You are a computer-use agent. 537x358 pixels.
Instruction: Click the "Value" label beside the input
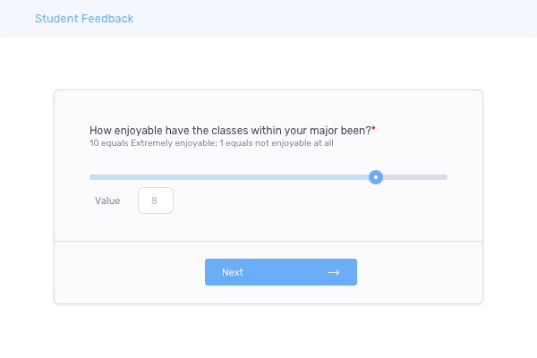point(107,200)
